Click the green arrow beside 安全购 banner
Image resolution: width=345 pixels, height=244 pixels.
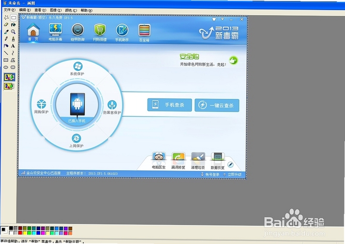pyautogui.click(x=233, y=60)
